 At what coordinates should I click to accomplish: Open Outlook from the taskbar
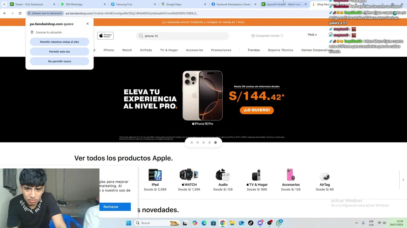[241, 223]
